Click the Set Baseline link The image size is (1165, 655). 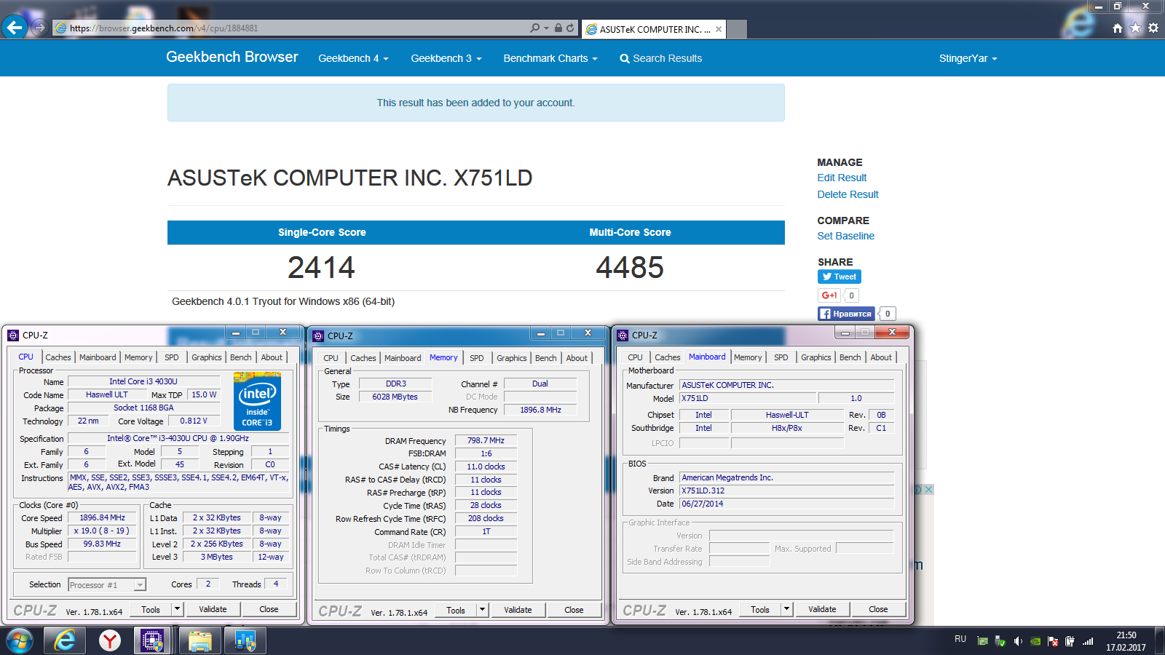pos(845,236)
